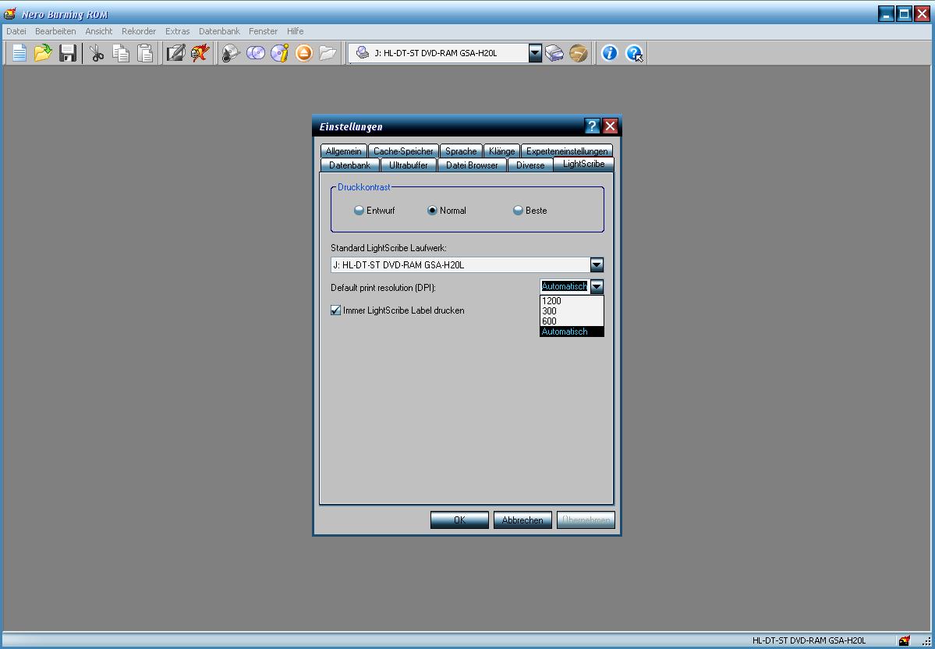Click the Nero application icon in the title bar
This screenshot has height=649, width=935.
[x=9, y=14]
